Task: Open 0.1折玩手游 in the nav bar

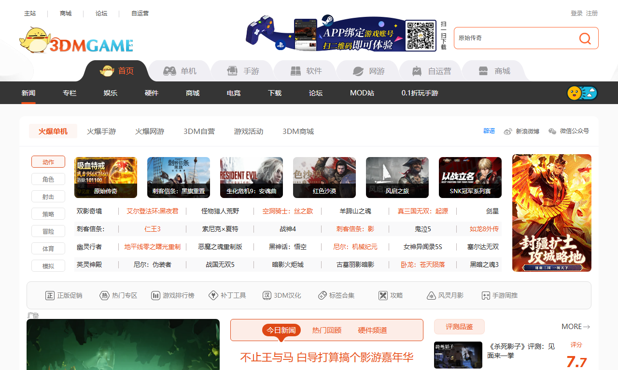Action: pos(420,93)
